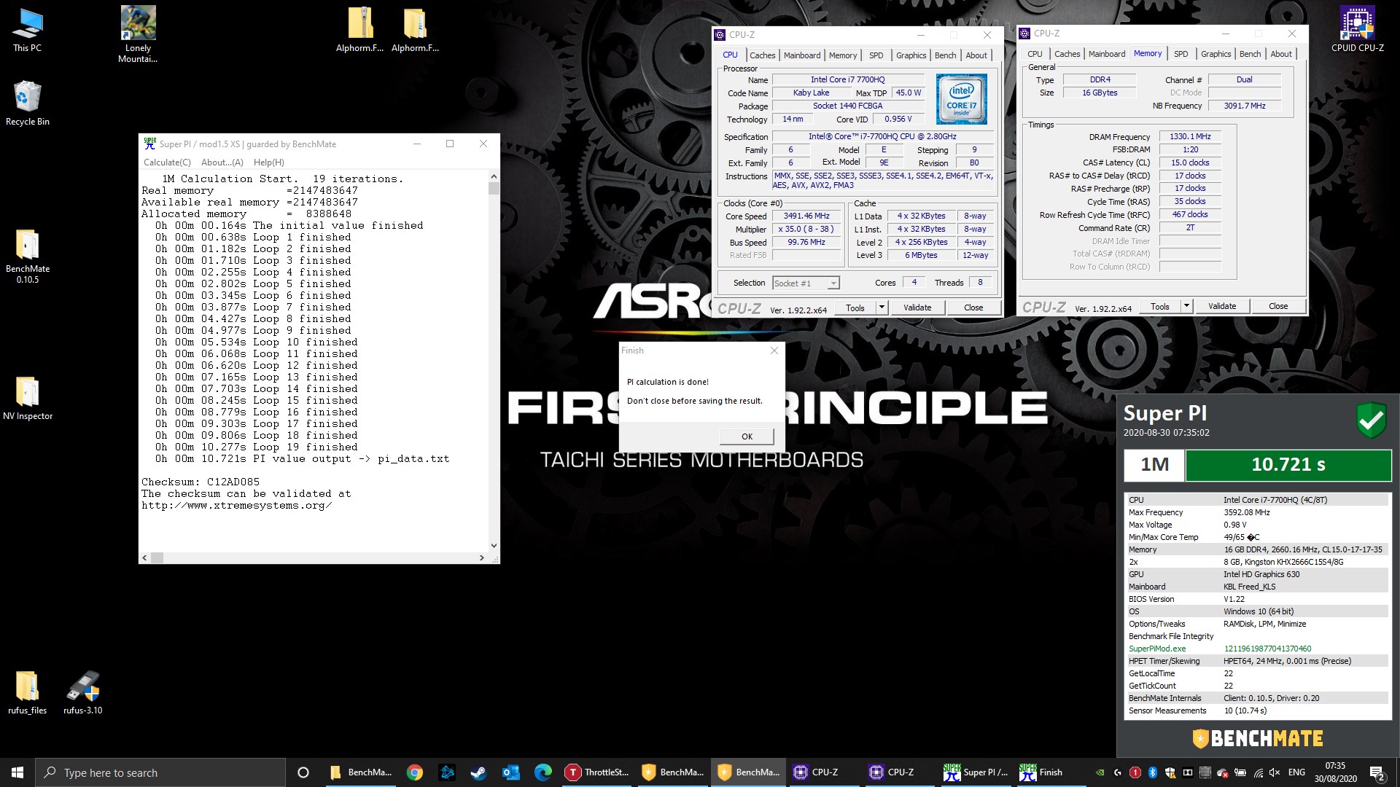Open Microsoft Edge from the taskbar
This screenshot has height=787, width=1400.
[x=543, y=772]
